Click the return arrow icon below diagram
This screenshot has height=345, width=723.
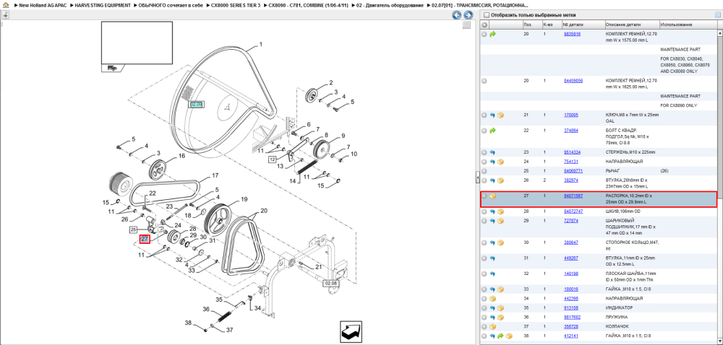tap(351, 332)
